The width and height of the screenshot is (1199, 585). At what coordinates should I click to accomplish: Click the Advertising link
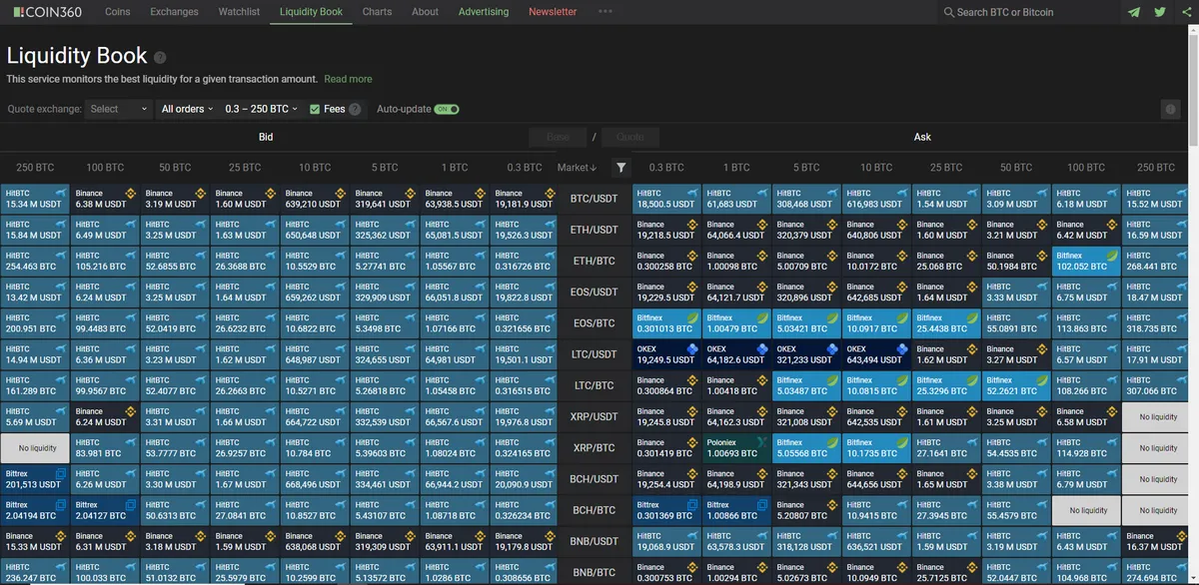tap(484, 12)
